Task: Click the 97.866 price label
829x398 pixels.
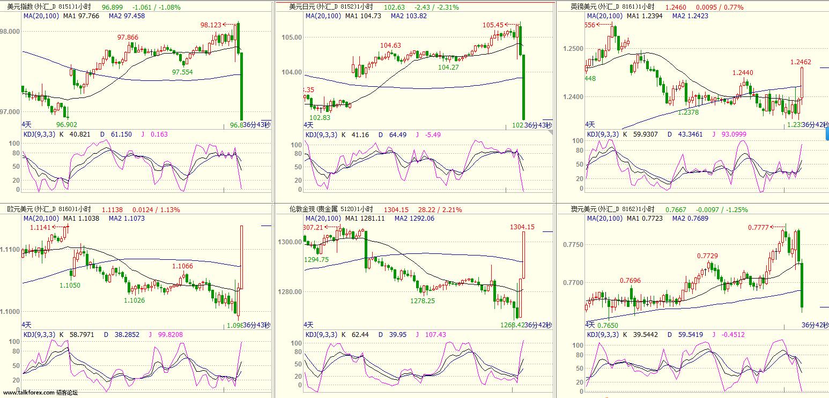Action: tap(128, 37)
